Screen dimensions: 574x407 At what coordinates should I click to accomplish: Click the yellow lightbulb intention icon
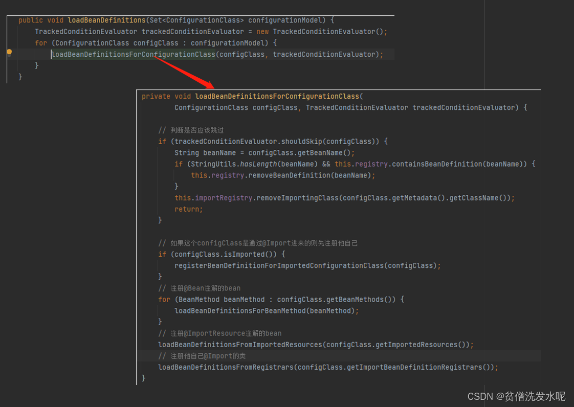click(x=9, y=52)
